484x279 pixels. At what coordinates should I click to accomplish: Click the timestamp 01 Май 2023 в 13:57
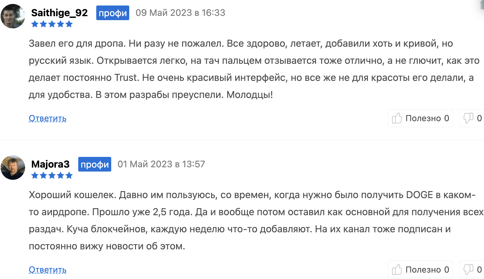click(161, 164)
